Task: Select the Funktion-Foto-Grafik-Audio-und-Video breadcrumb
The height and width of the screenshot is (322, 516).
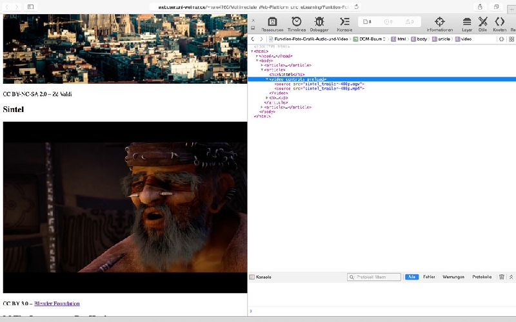Action: coord(308,39)
